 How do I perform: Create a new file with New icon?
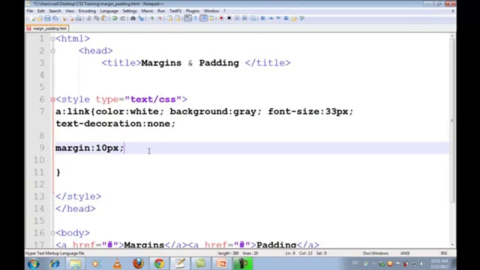(x=33, y=18)
